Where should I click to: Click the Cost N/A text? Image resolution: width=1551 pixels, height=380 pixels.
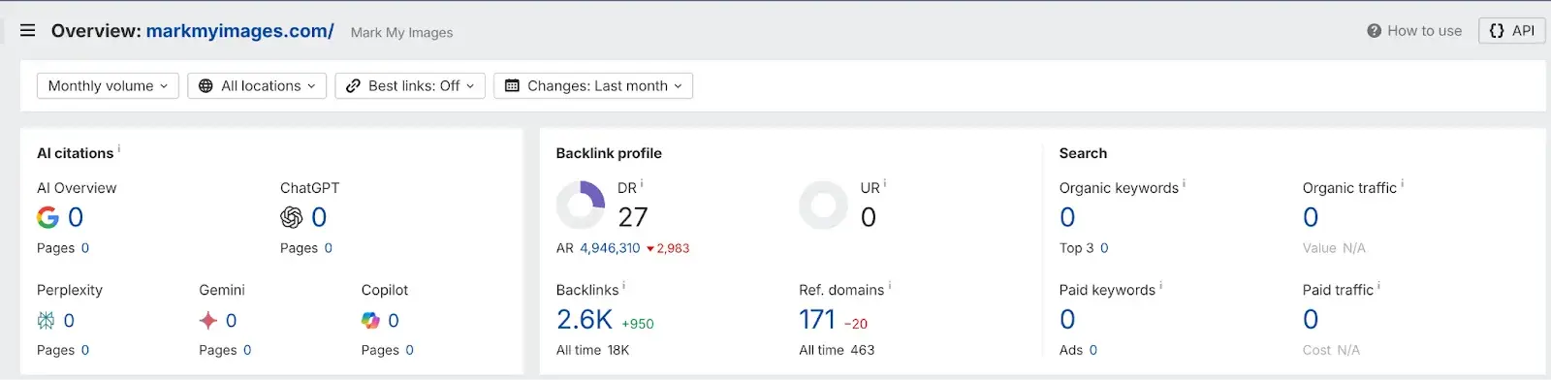[1331, 350]
